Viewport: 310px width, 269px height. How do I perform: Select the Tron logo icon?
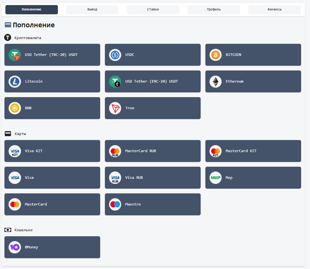pyautogui.click(x=115, y=108)
